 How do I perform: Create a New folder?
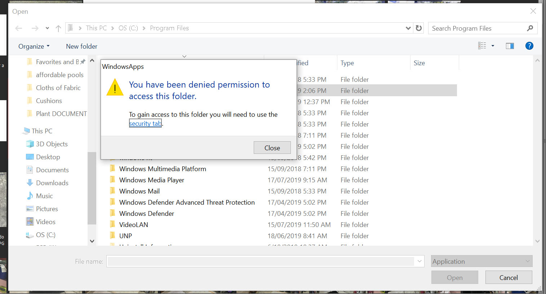coord(81,46)
